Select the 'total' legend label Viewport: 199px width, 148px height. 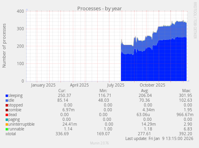12,134
